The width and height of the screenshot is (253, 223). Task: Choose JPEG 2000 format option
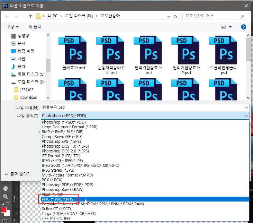tap(145, 166)
